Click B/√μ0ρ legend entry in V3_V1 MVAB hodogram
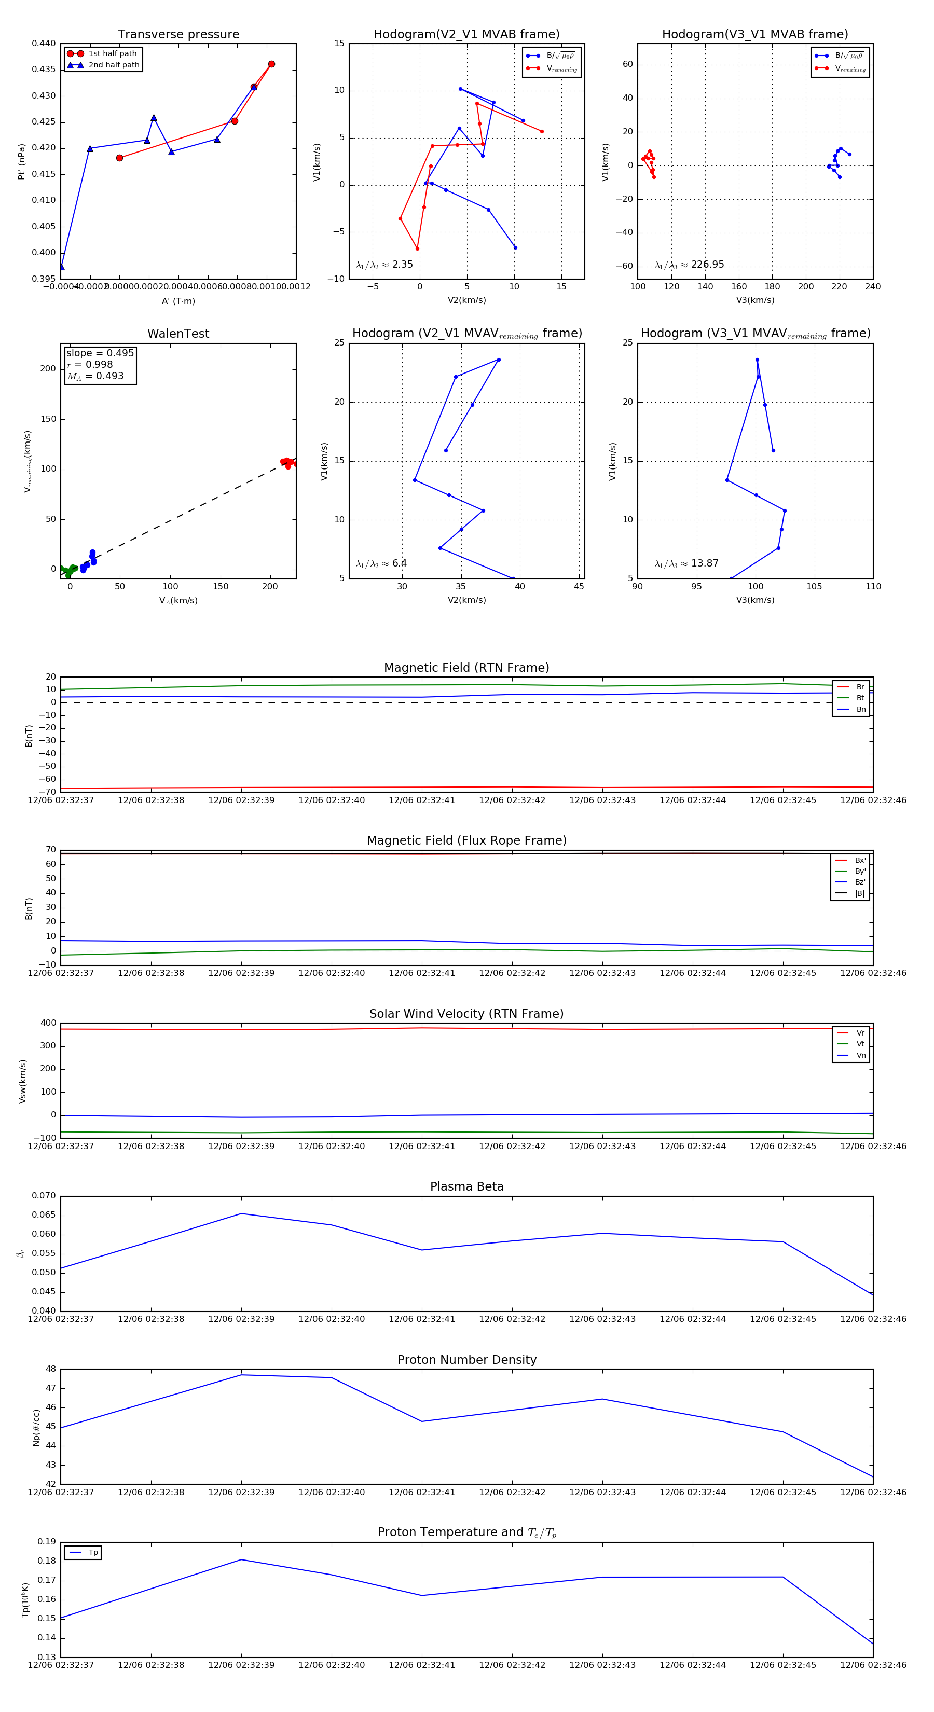934x1712 pixels. [840, 56]
